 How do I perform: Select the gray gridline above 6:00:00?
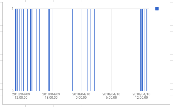pyautogui.click(x=111, y=50)
